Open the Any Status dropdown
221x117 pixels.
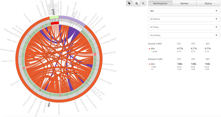184,35
